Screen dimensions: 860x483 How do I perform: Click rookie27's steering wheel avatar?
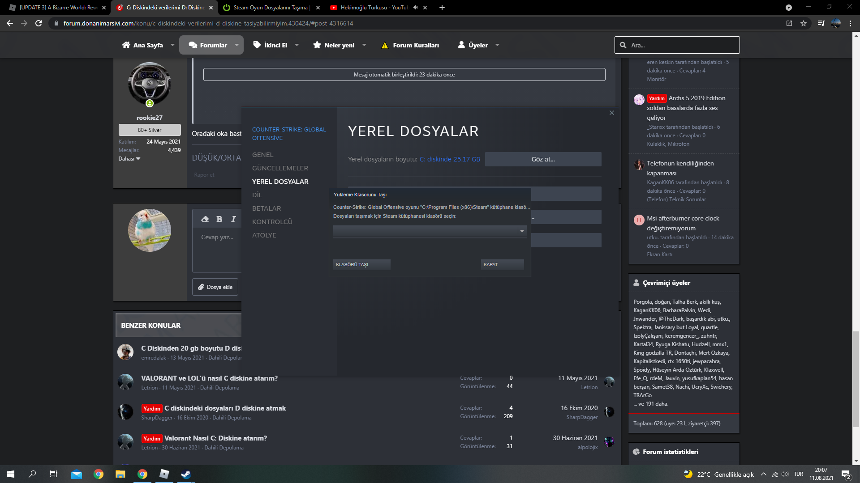click(x=150, y=84)
